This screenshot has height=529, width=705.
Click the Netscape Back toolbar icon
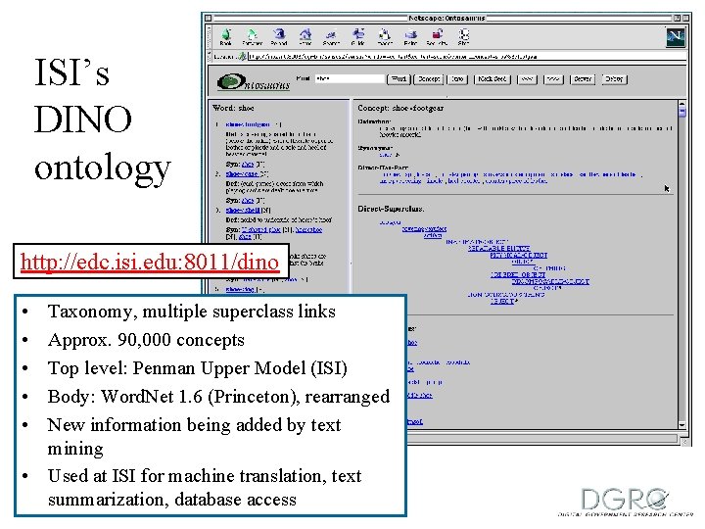pyautogui.click(x=226, y=36)
